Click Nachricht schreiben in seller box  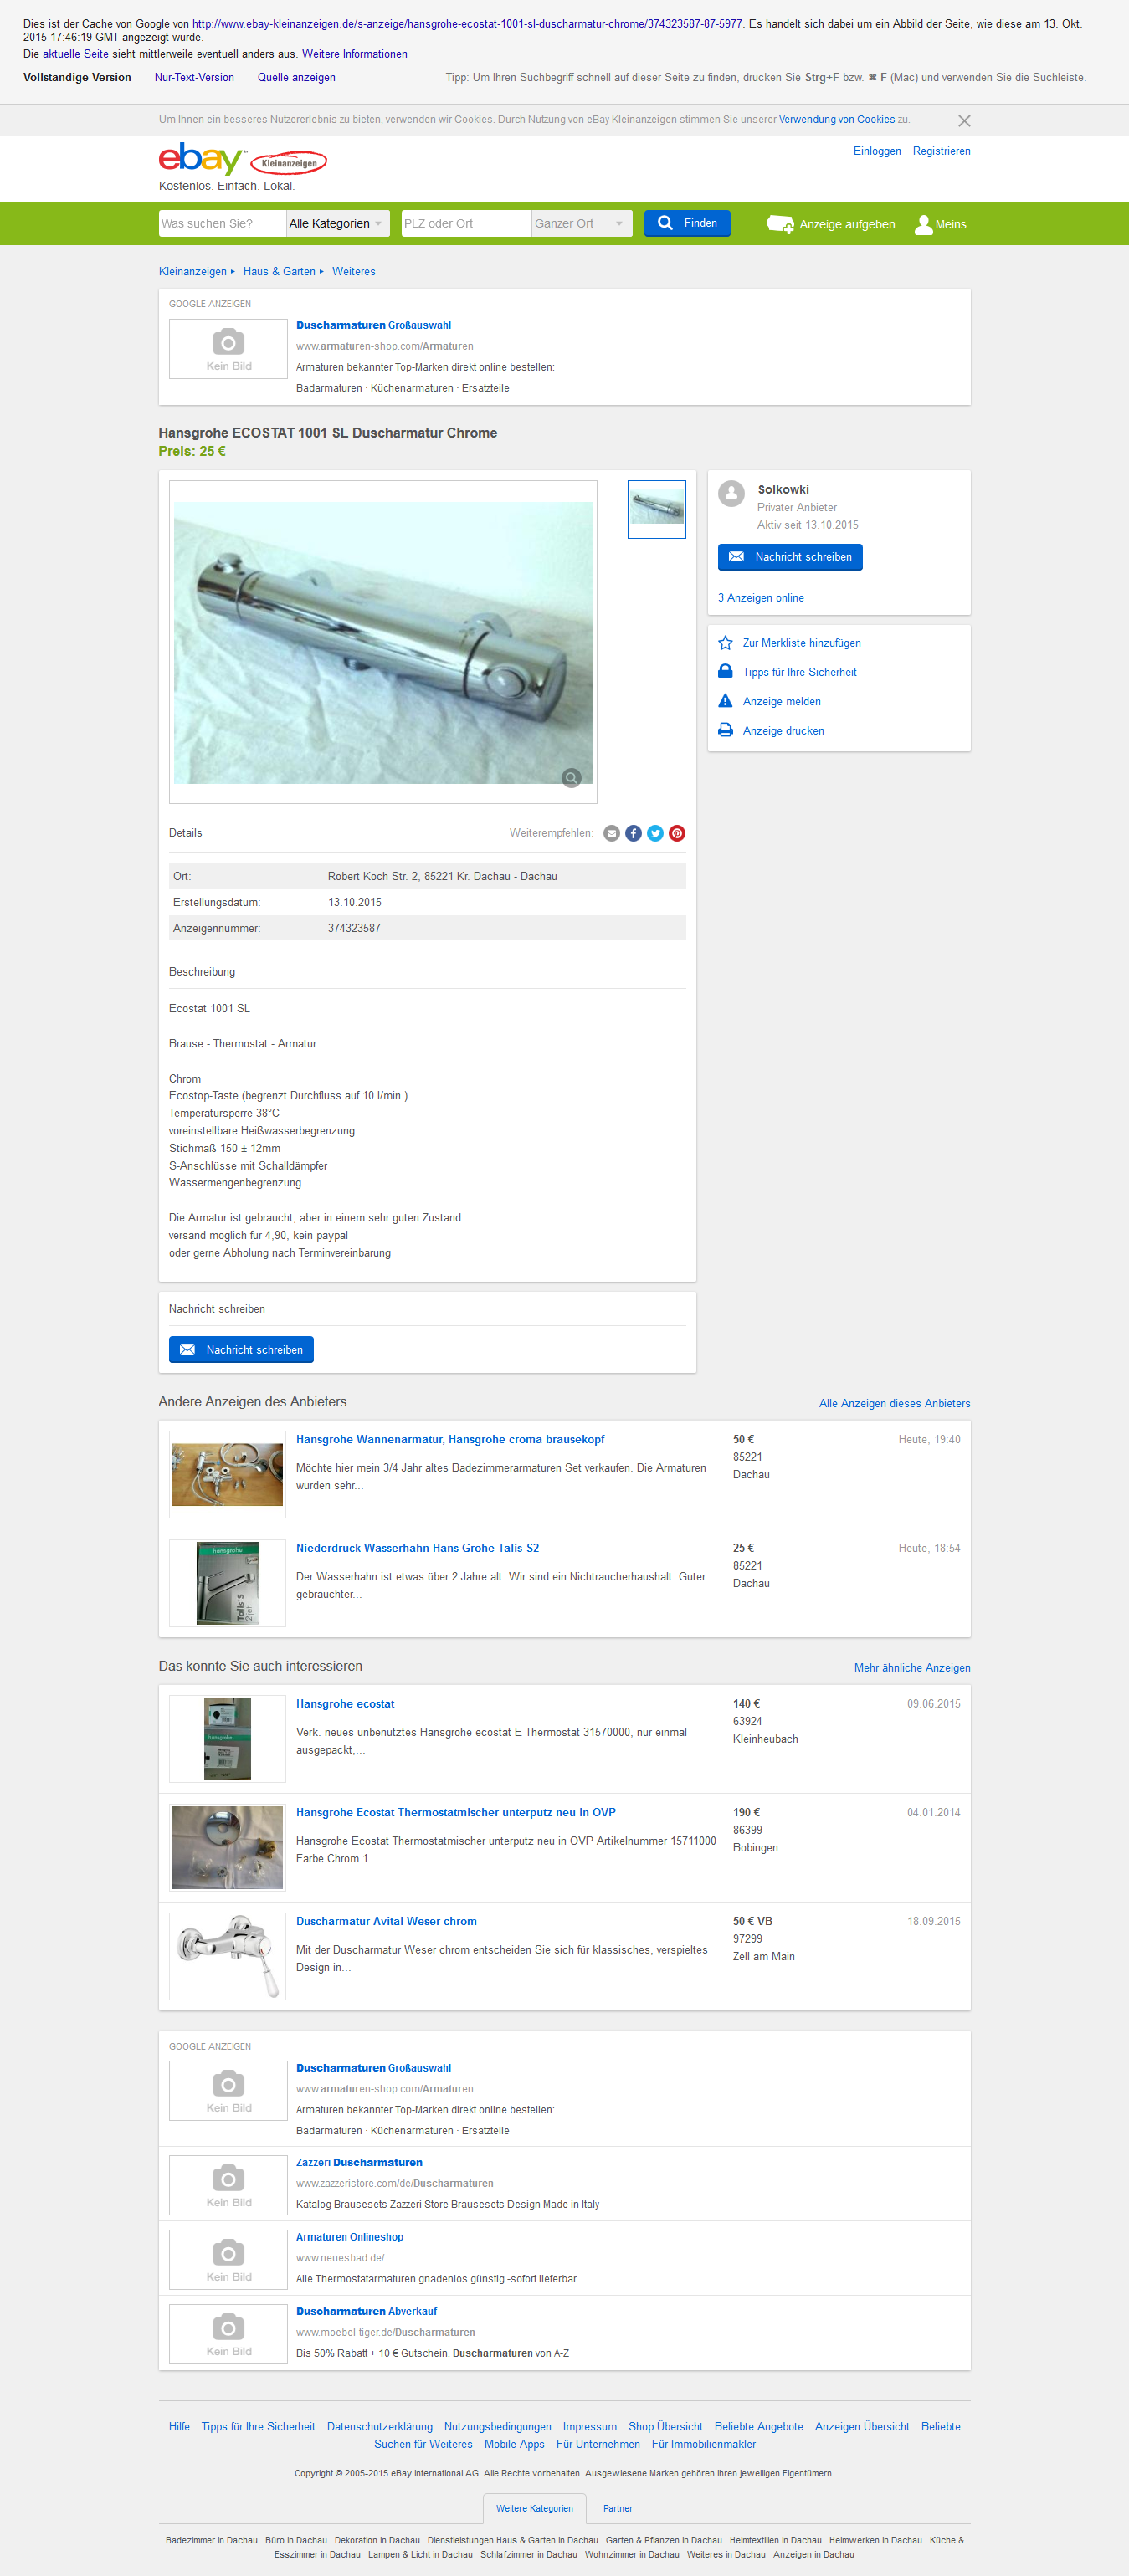point(790,557)
